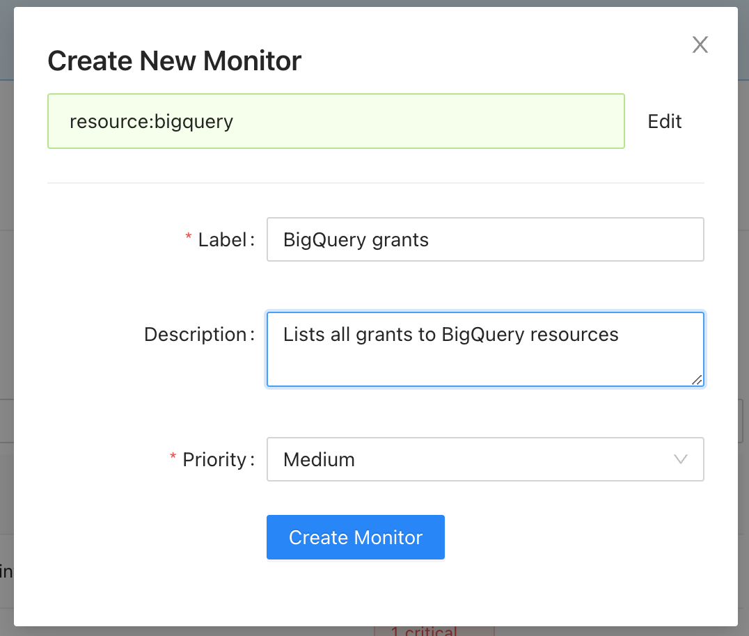Click the red asterisk next to Label

188,239
